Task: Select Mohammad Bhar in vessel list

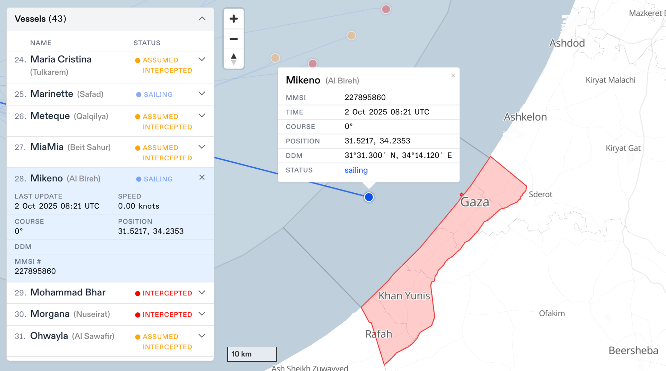Action: (x=68, y=293)
